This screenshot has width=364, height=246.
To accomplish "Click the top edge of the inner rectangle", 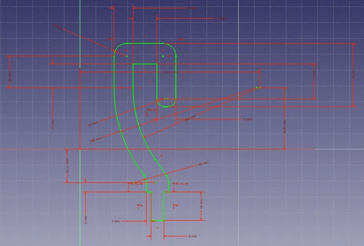I will click(145, 64).
